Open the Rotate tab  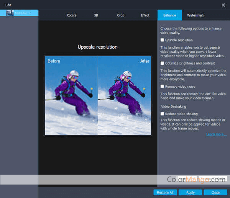click(71, 15)
